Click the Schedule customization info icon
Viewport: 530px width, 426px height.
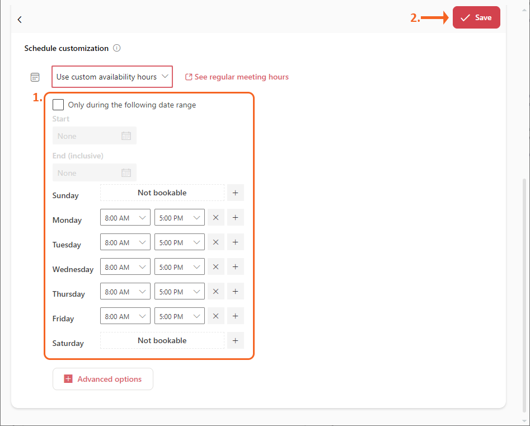(x=116, y=48)
